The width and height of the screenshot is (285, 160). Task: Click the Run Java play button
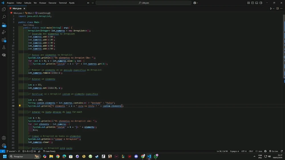271,9
